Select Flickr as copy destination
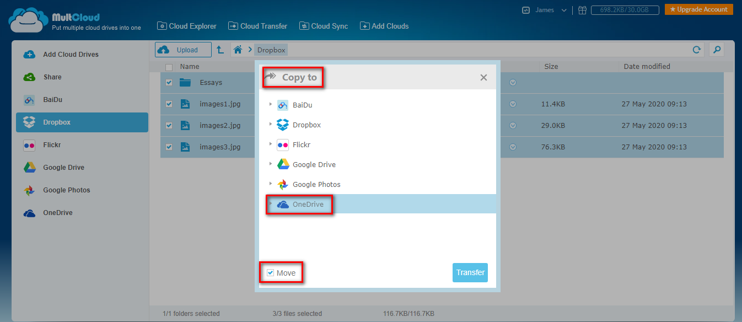This screenshot has width=742, height=322. [293, 144]
